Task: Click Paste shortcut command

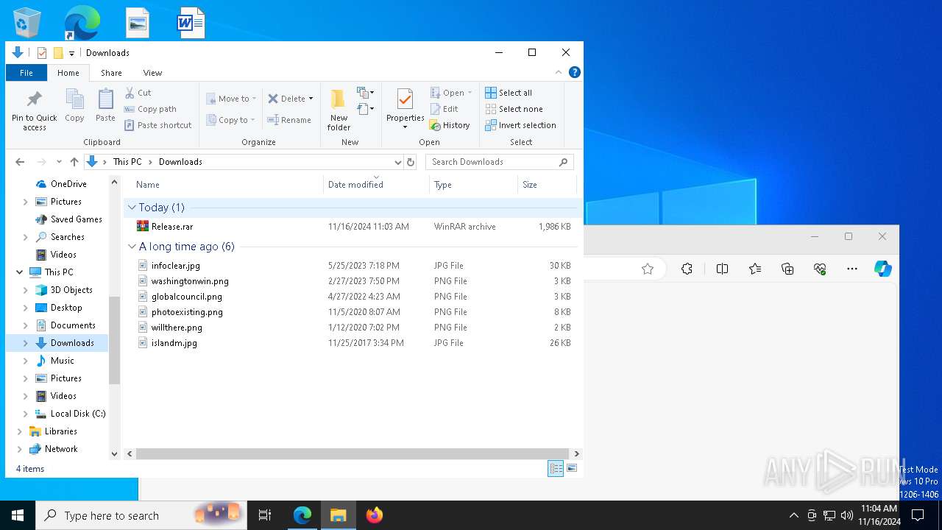Action: pos(157,125)
